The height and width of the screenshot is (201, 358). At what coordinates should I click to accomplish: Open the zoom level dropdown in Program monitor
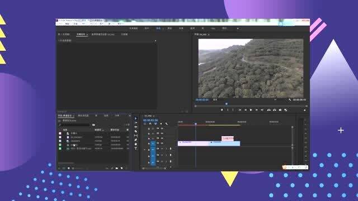215,99
